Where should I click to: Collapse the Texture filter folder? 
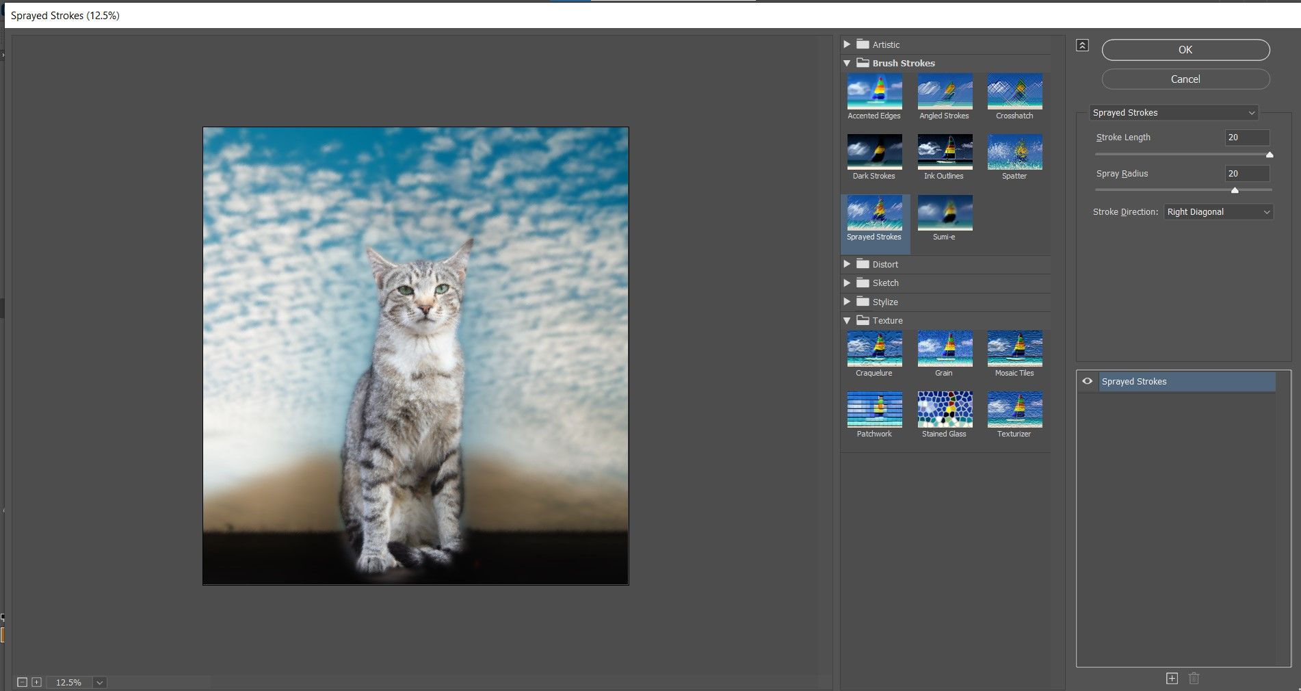[847, 320]
